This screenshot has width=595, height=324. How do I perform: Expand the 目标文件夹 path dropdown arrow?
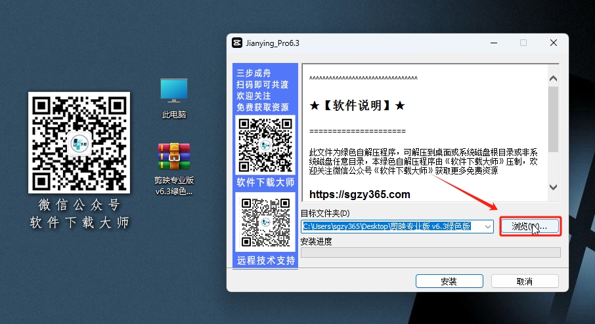click(x=487, y=227)
